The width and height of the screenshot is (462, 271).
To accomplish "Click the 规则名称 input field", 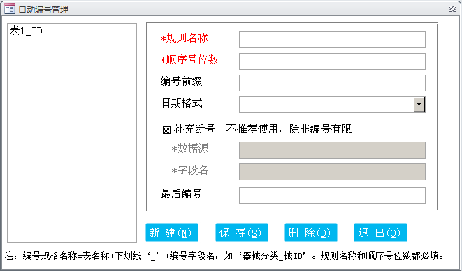I will (x=332, y=40).
